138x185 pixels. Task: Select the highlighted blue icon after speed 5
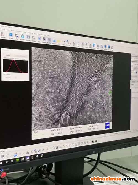94,45
